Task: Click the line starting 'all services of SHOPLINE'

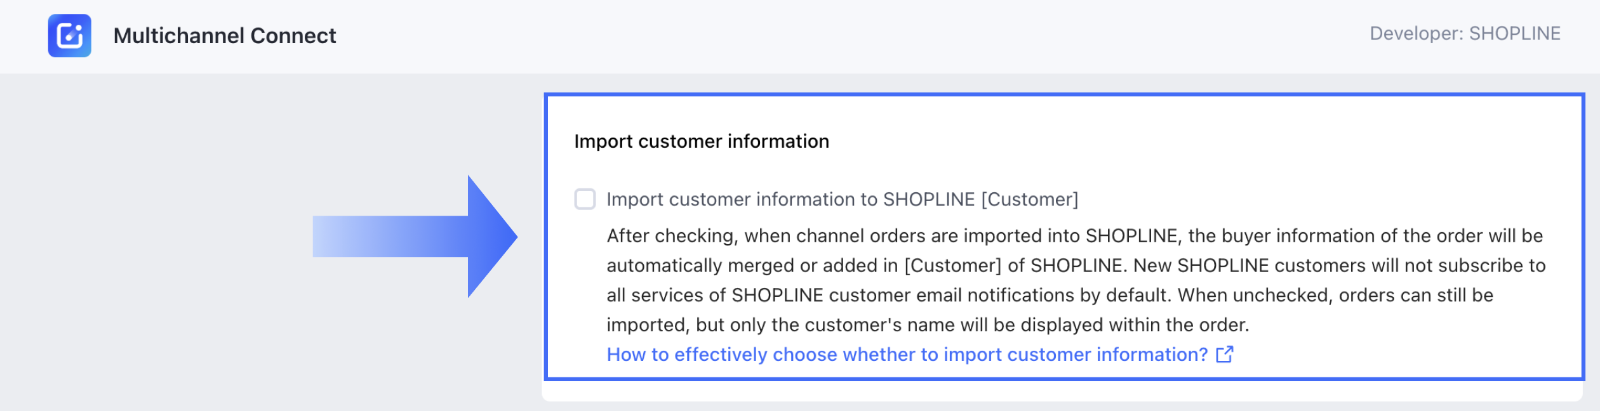Action: 1050,296
